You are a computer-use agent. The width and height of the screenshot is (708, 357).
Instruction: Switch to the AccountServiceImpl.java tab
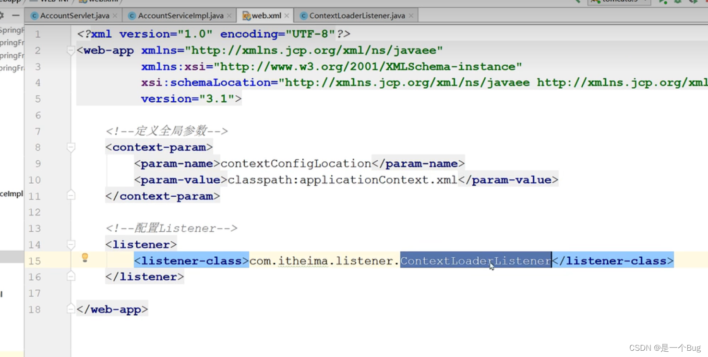tap(180, 16)
